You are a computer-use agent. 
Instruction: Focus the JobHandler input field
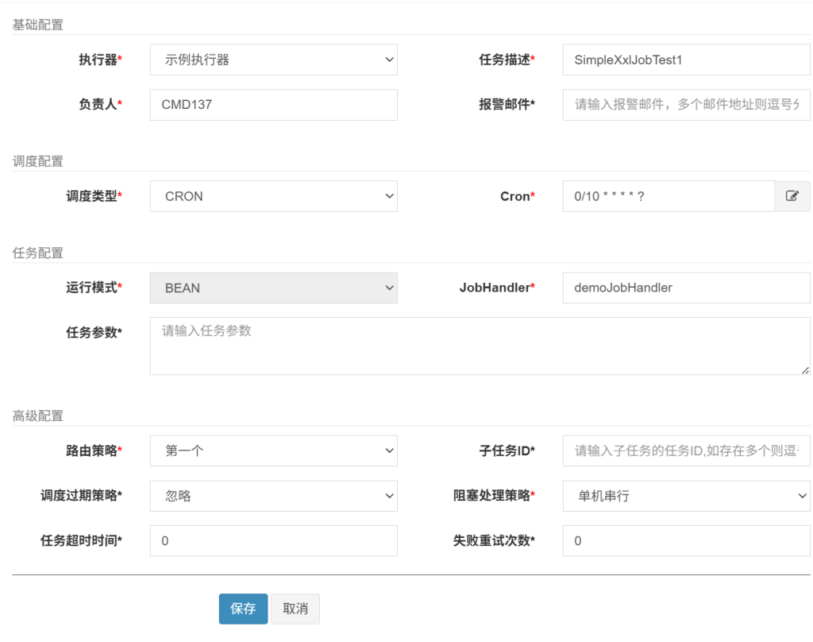coord(686,288)
